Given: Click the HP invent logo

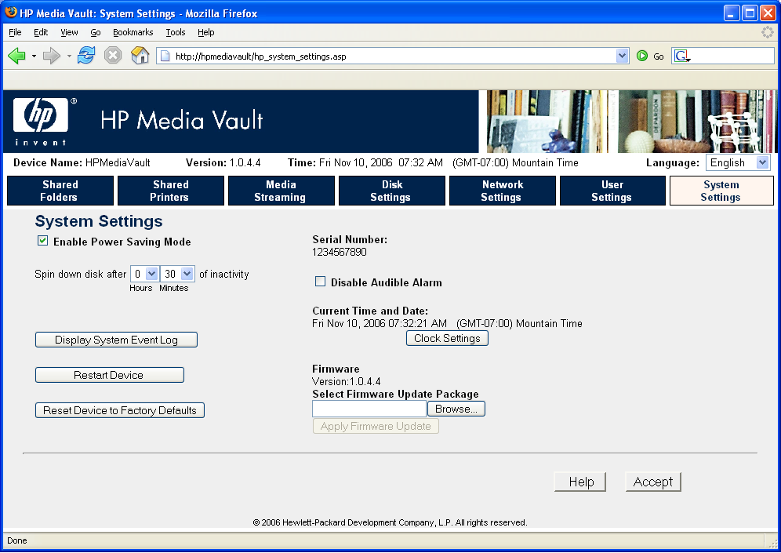Looking at the screenshot, I should tap(41, 121).
